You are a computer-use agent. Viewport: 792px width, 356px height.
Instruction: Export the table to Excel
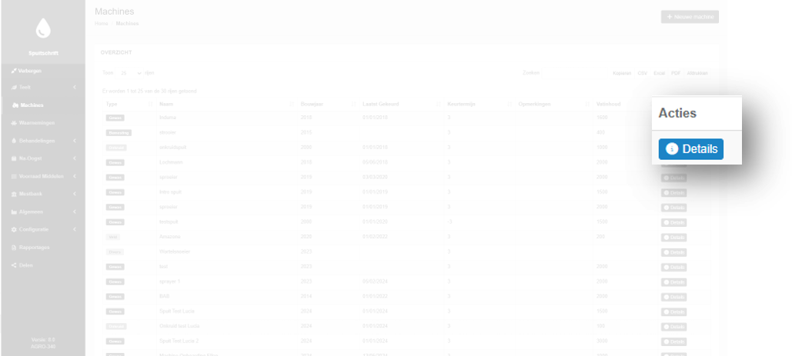tap(659, 73)
